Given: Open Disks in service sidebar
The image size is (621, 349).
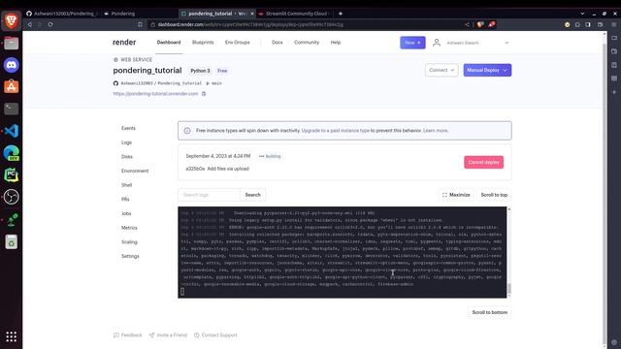Looking at the screenshot, I should pyautogui.click(x=127, y=157).
